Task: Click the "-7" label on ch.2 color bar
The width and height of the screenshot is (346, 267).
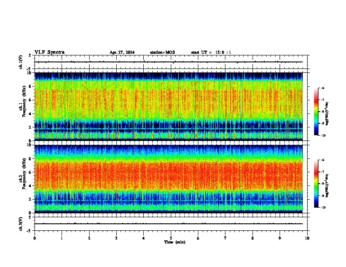Action: pyautogui.click(x=322, y=172)
